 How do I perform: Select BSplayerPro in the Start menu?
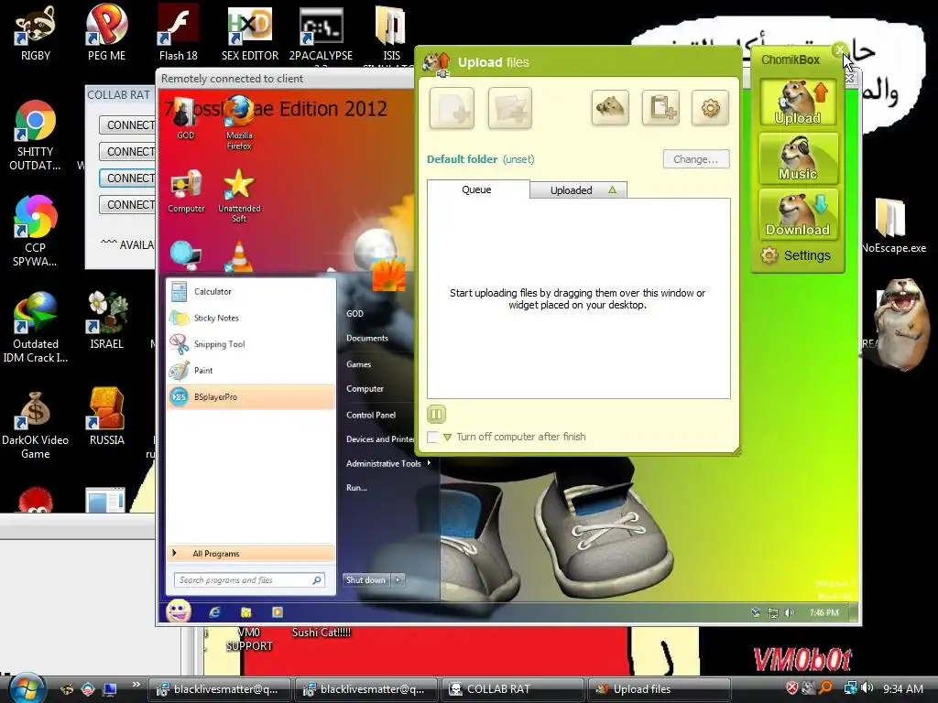point(251,397)
